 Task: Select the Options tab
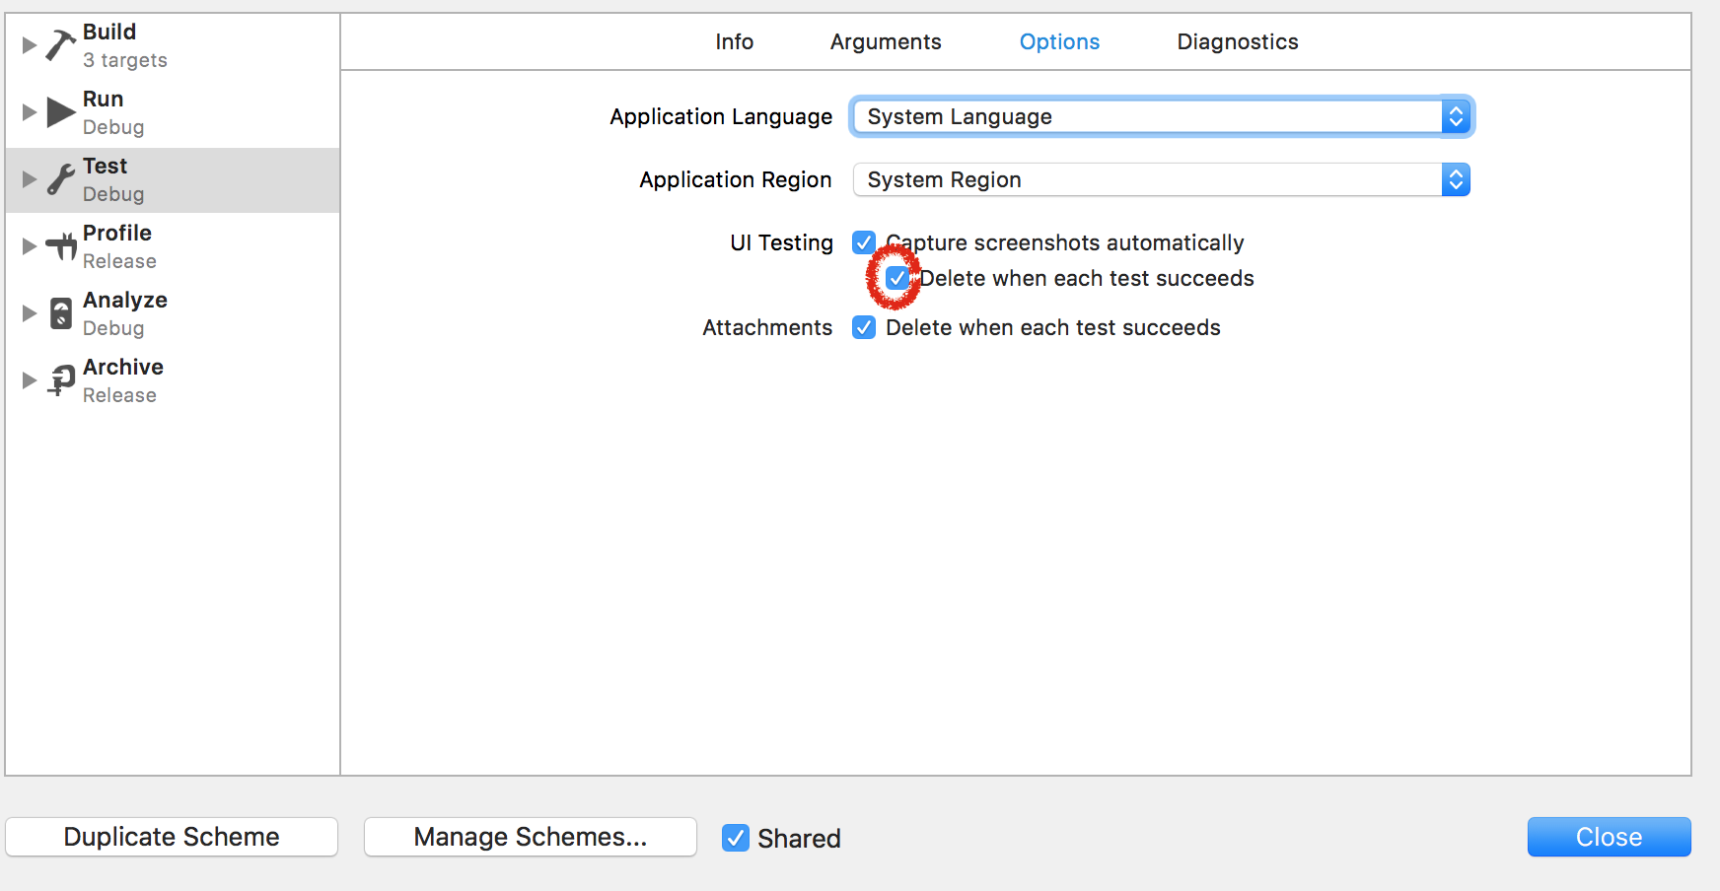1059,41
